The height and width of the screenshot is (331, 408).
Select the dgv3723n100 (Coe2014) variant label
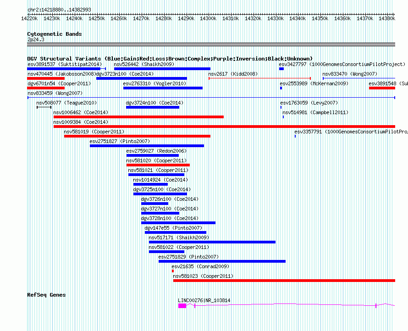click(x=125, y=74)
